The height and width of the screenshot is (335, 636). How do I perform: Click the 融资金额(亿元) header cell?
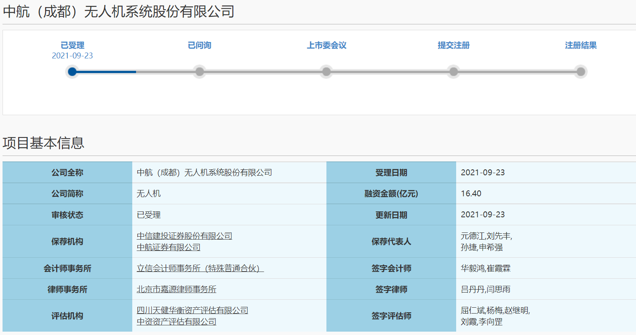coord(391,193)
